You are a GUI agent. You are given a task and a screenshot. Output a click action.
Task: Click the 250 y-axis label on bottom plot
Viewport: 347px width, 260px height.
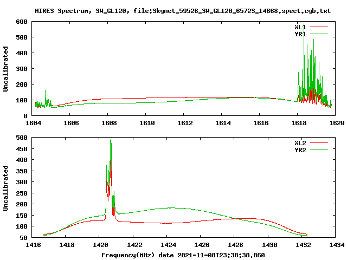pos(22,193)
